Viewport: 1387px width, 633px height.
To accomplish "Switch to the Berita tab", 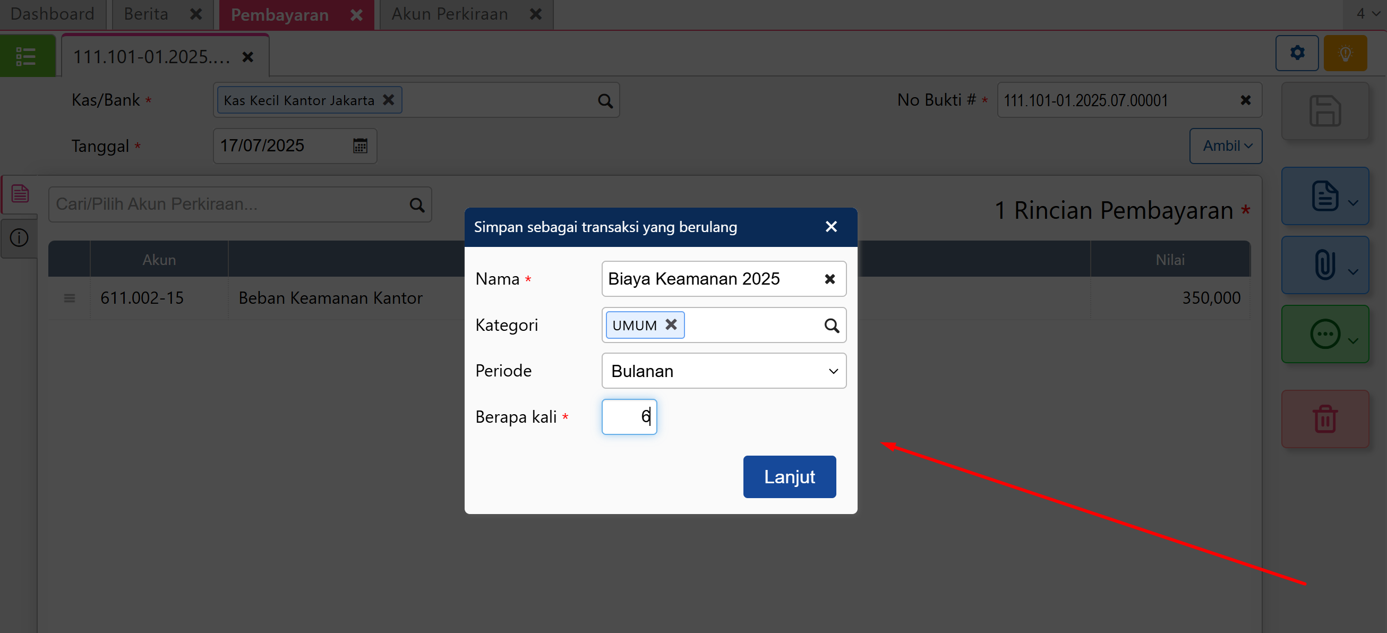I will [146, 14].
